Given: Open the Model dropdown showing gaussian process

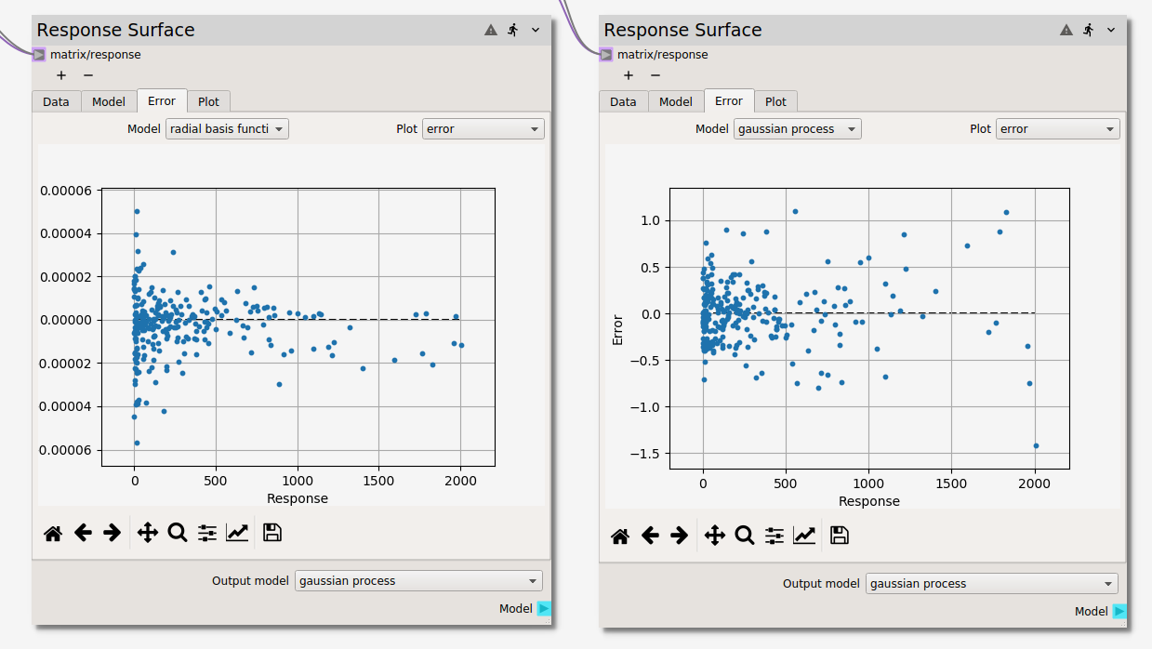Looking at the screenshot, I should pos(797,129).
